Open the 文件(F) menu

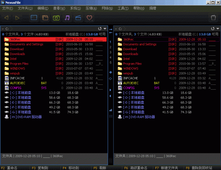[7, 8]
